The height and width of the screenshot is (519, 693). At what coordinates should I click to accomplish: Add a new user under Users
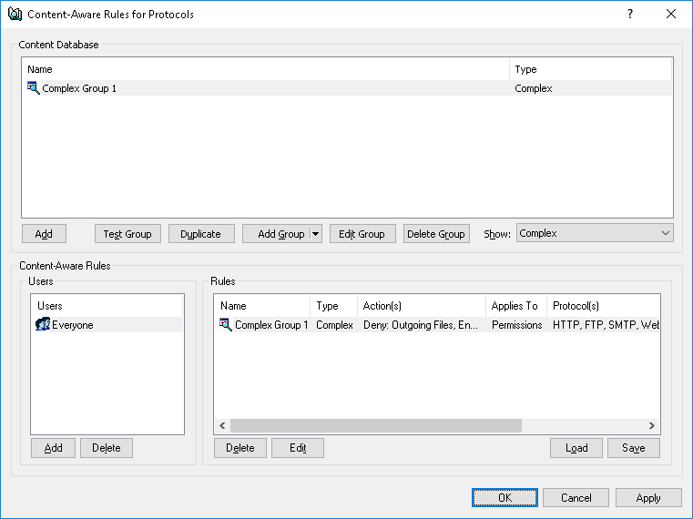pos(53,448)
